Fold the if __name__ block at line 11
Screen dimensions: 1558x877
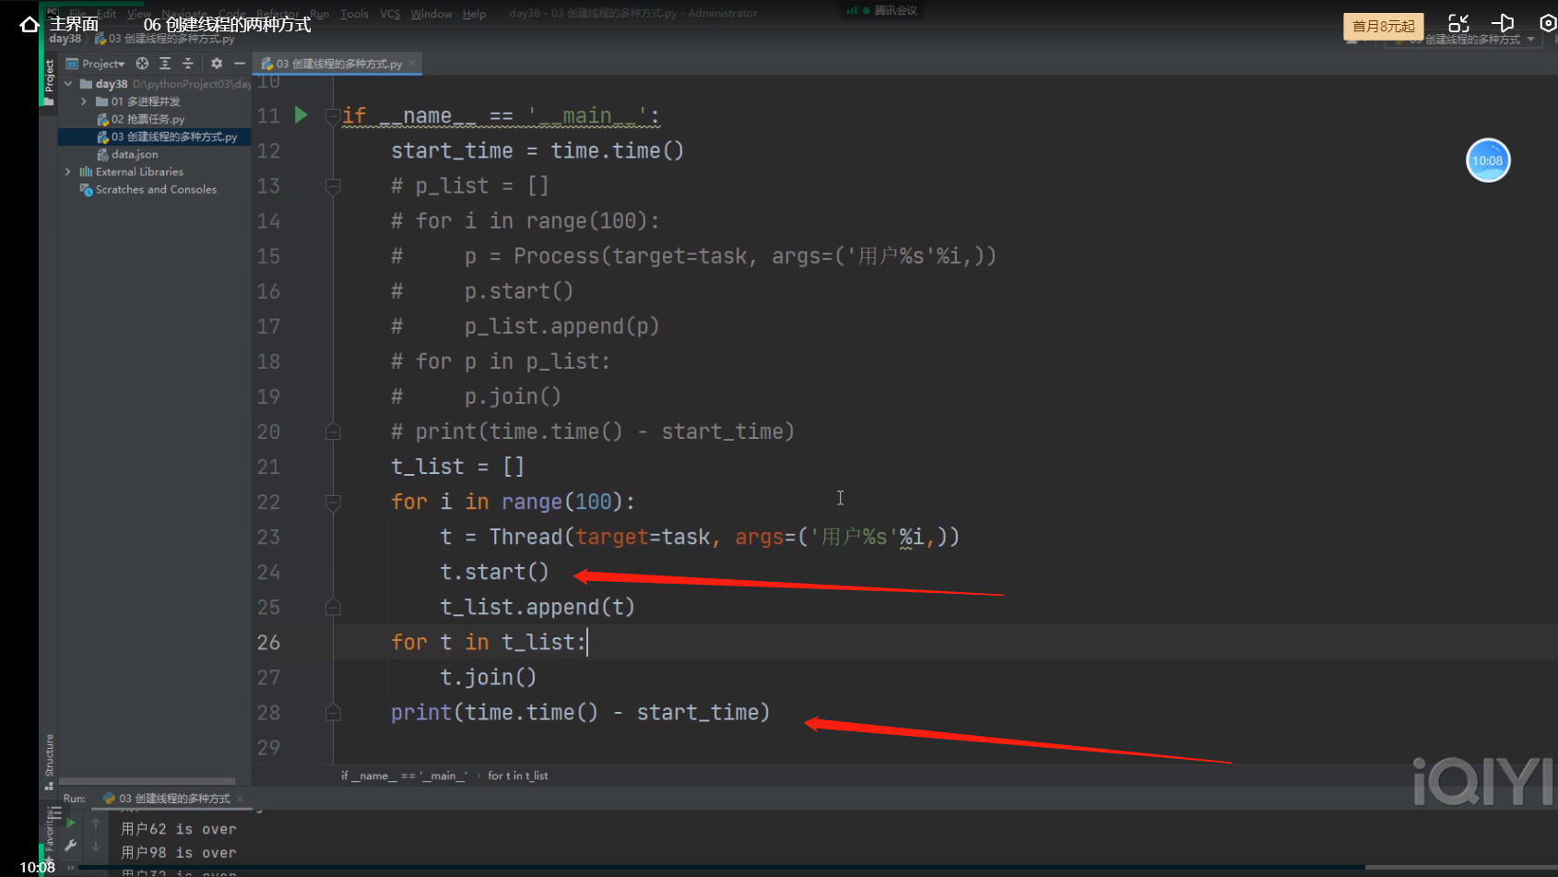[333, 116]
